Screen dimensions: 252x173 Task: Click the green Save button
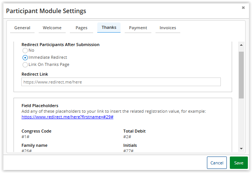pyautogui.click(x=238, y=163)
